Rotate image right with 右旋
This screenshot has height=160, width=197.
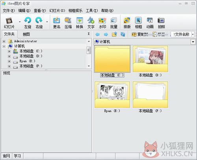(x=39, y=23)
